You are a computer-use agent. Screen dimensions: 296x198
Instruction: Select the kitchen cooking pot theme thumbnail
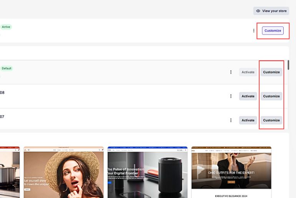pyautogui.click(x=10, y=172)
